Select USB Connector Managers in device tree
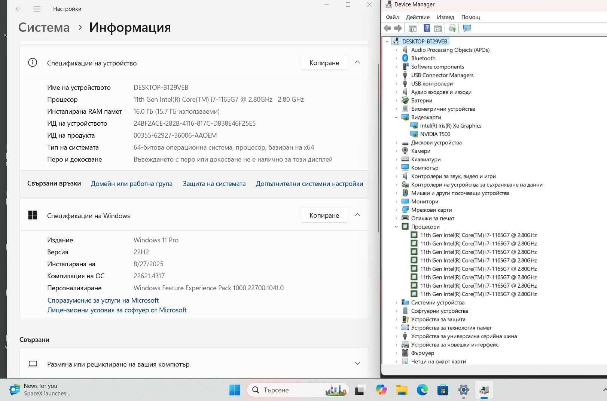The image size is (607, 401). point(442,75)
